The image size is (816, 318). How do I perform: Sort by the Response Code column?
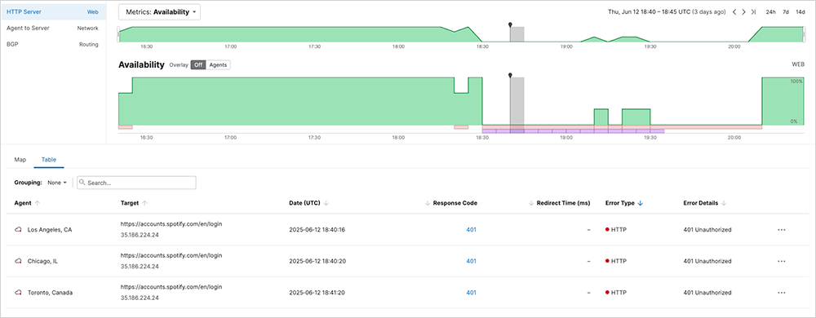(452, 203)
